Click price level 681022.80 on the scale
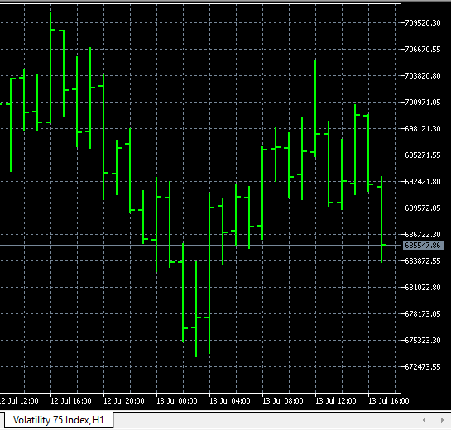This screenshot has height=430, width=451. pyautogui.click(x=423, y=288)
